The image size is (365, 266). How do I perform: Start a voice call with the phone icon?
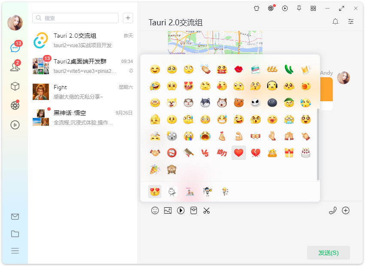333,210
